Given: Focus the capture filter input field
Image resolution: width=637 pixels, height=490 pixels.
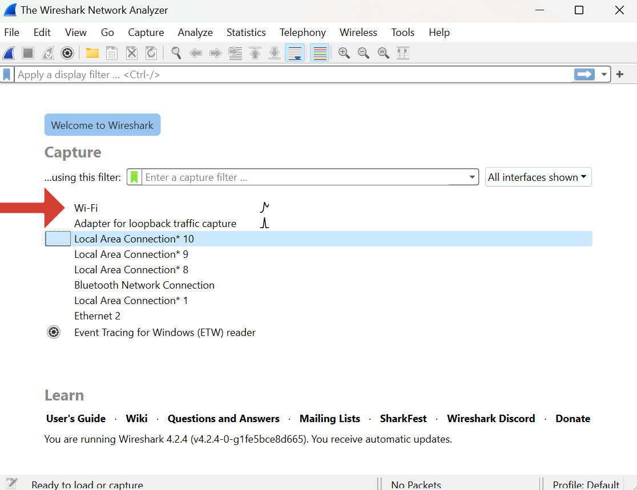Looking at the screenshot, I should 304,177.
